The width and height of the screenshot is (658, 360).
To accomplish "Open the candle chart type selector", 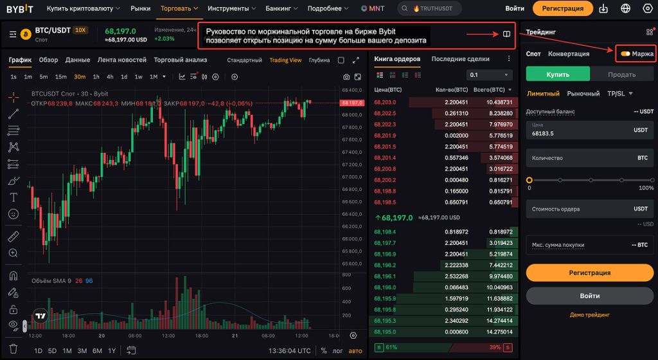I will click(204, 76).
